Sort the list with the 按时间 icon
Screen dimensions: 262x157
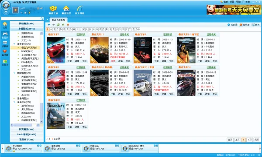232,25
